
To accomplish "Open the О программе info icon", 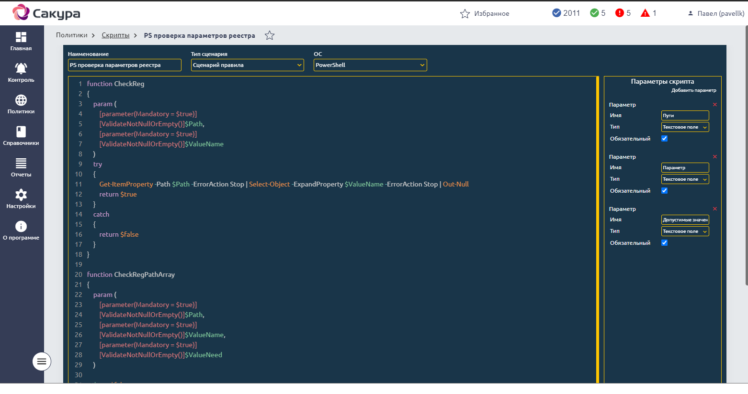I will 21,227.
